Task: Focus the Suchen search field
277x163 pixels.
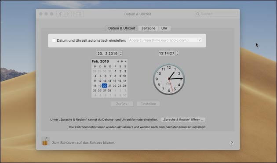Action: tap(216, 14)
